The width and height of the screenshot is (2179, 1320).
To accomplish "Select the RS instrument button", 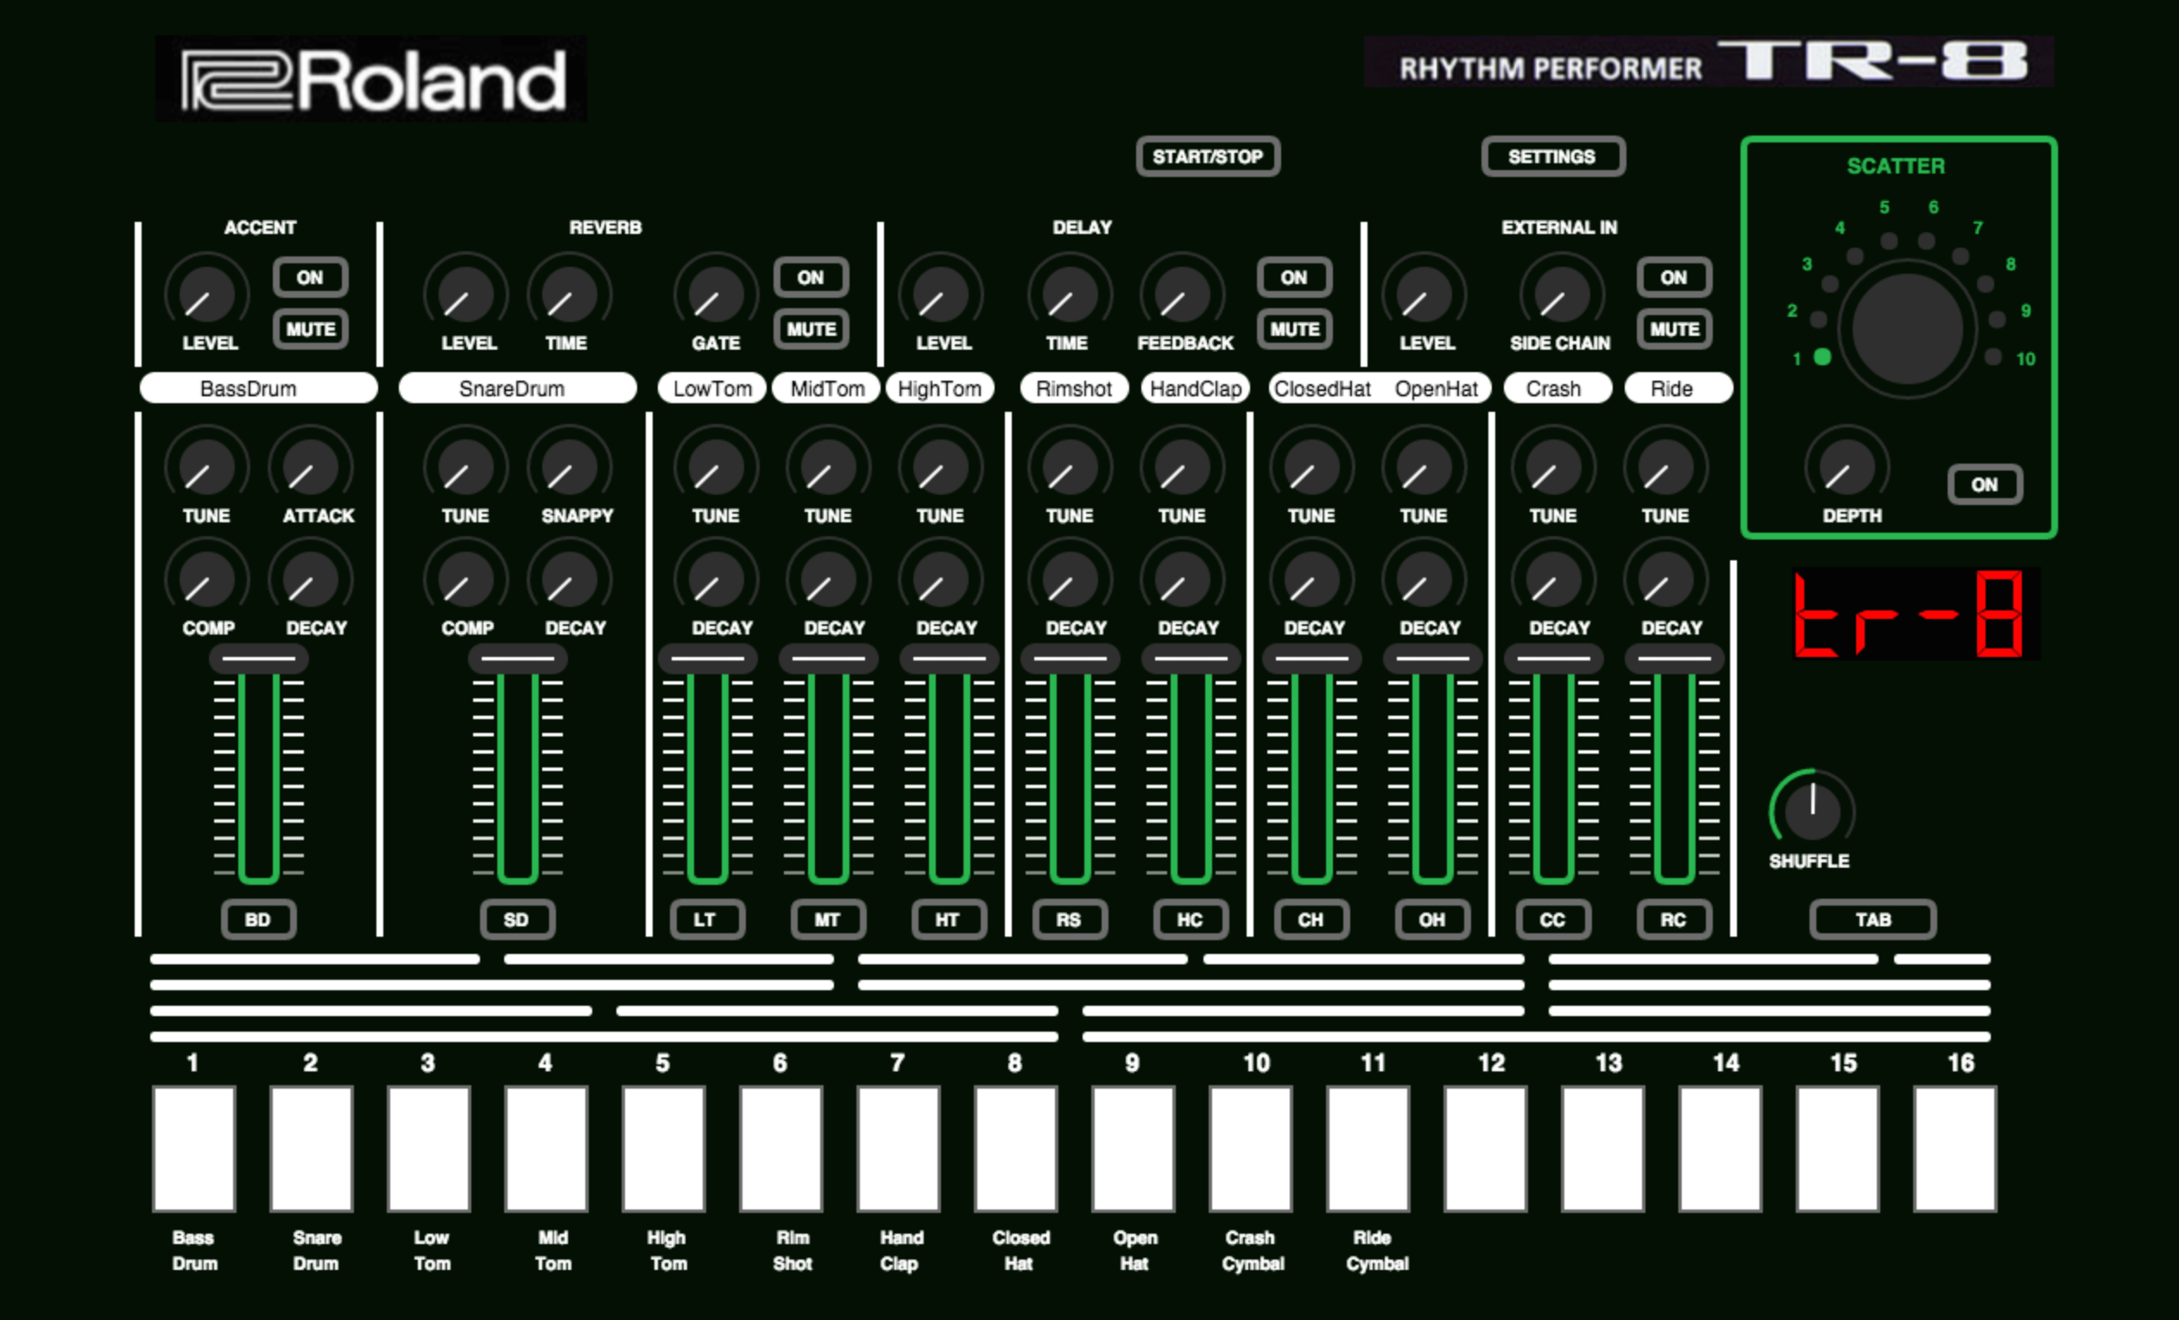I will pos(1069,919).
